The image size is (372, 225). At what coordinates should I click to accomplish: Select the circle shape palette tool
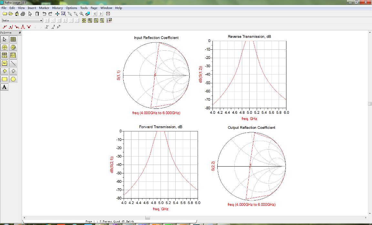click(x=13, y=79)
